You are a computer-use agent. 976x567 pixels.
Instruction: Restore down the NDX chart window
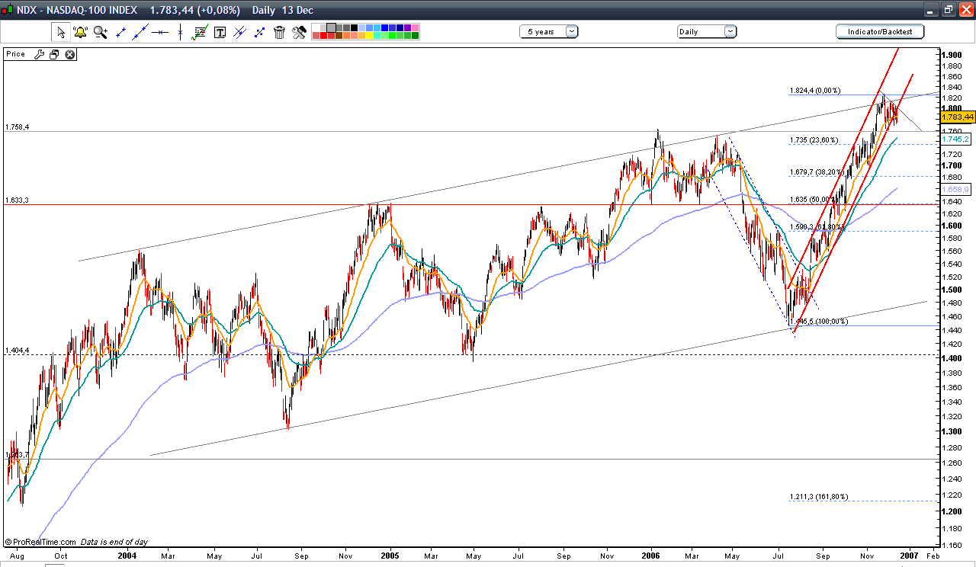pos(948,10)
